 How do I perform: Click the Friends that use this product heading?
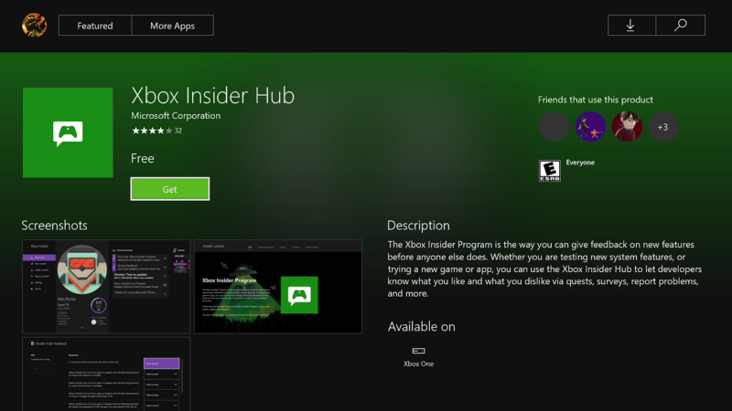tap(595, 100)
